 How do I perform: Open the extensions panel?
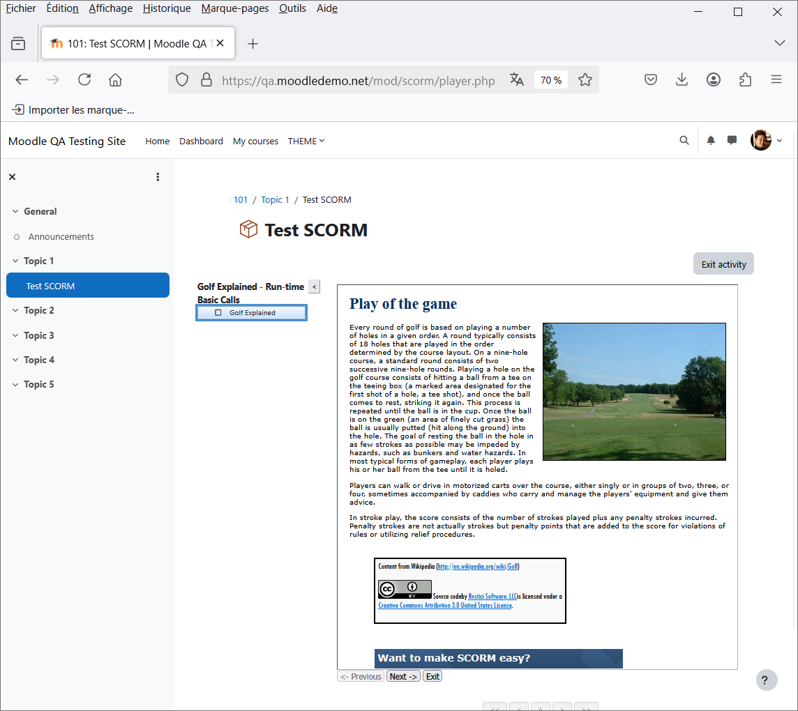pyautogui.click(x=745, y=80)
